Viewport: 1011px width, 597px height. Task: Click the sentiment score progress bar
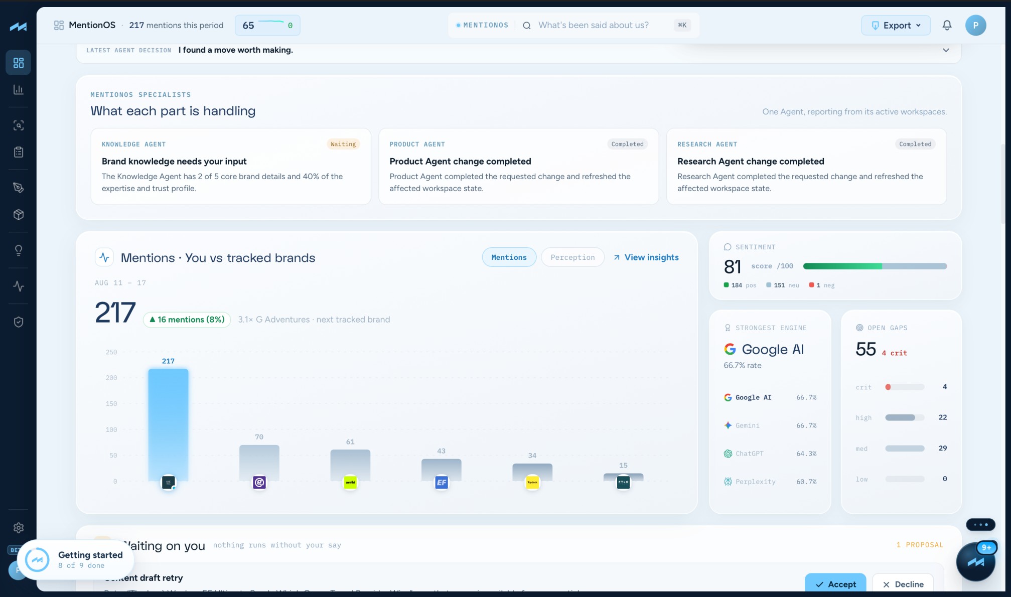(x=875, y=266)
